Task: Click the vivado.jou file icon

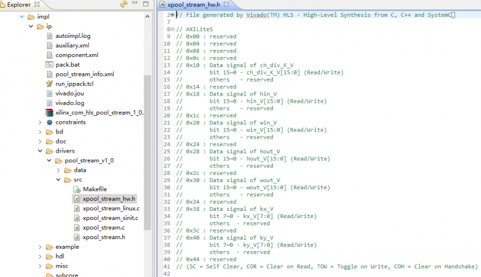Action: click(x=49, y=94)
